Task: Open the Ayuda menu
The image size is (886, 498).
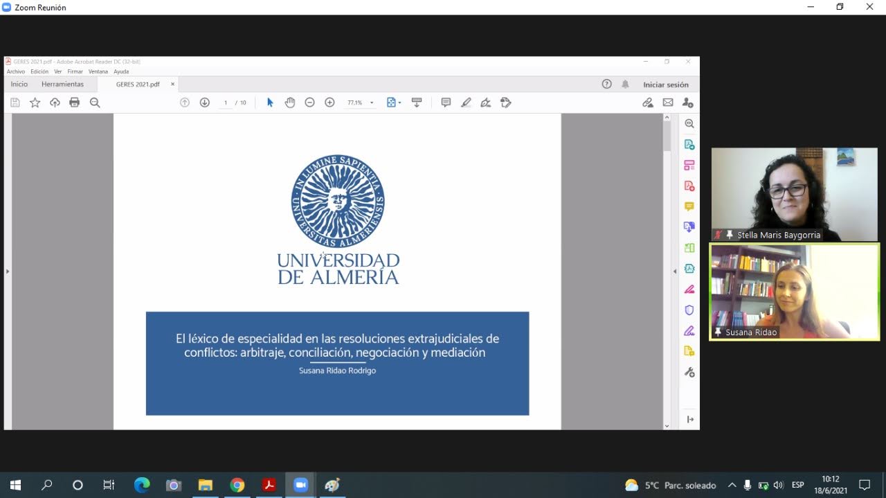Action: [x=121, y=71]
